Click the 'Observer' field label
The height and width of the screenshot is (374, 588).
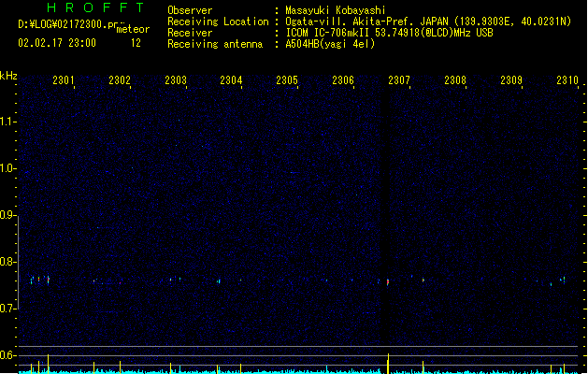point(190,10)
